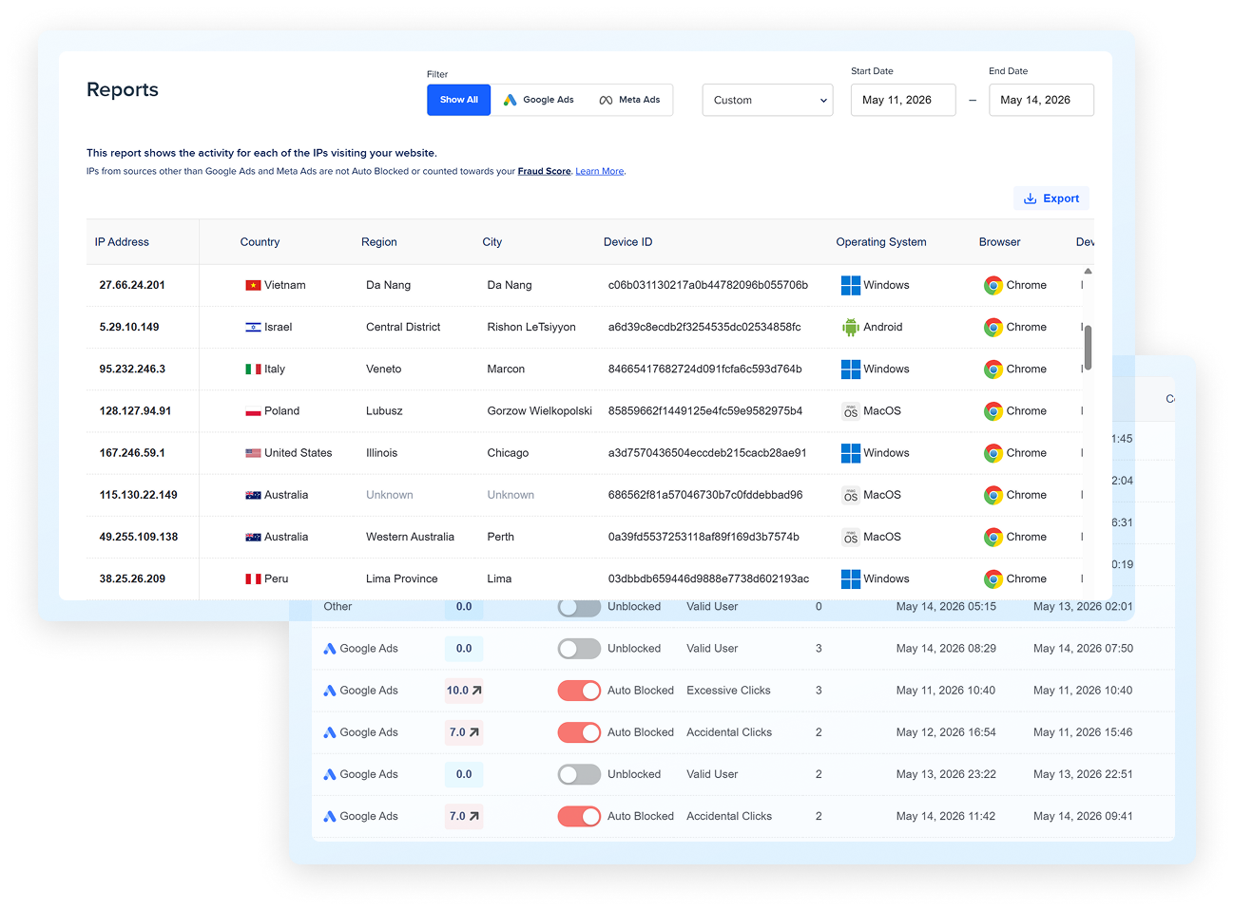Toggle Auto Blocked switch for May 14, 2026 11:42
Screen dimensions: 1234x910
point(579,816)
